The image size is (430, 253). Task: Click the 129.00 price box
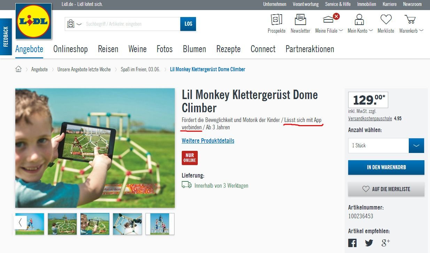(368, 100)
